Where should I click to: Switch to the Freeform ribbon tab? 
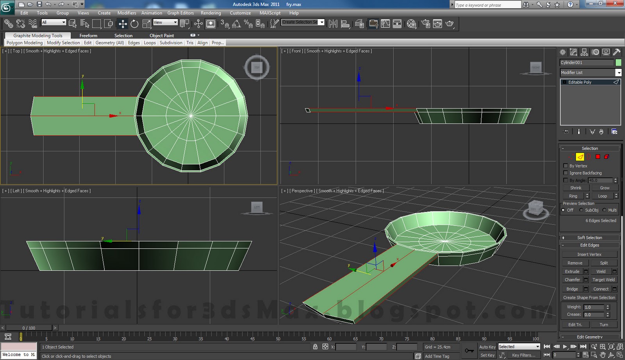pos(88,35)
